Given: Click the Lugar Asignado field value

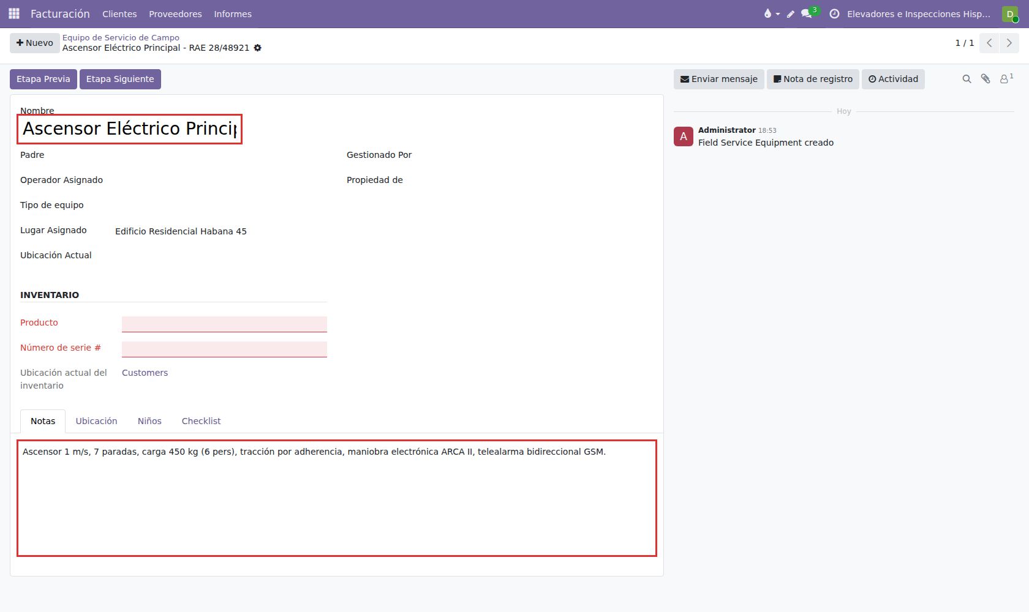Looking at the screenshot, I should point(181,231).
